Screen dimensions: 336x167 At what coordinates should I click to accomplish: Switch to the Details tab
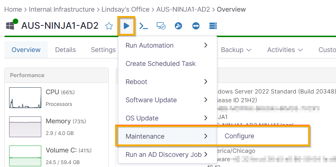[65, 50]
